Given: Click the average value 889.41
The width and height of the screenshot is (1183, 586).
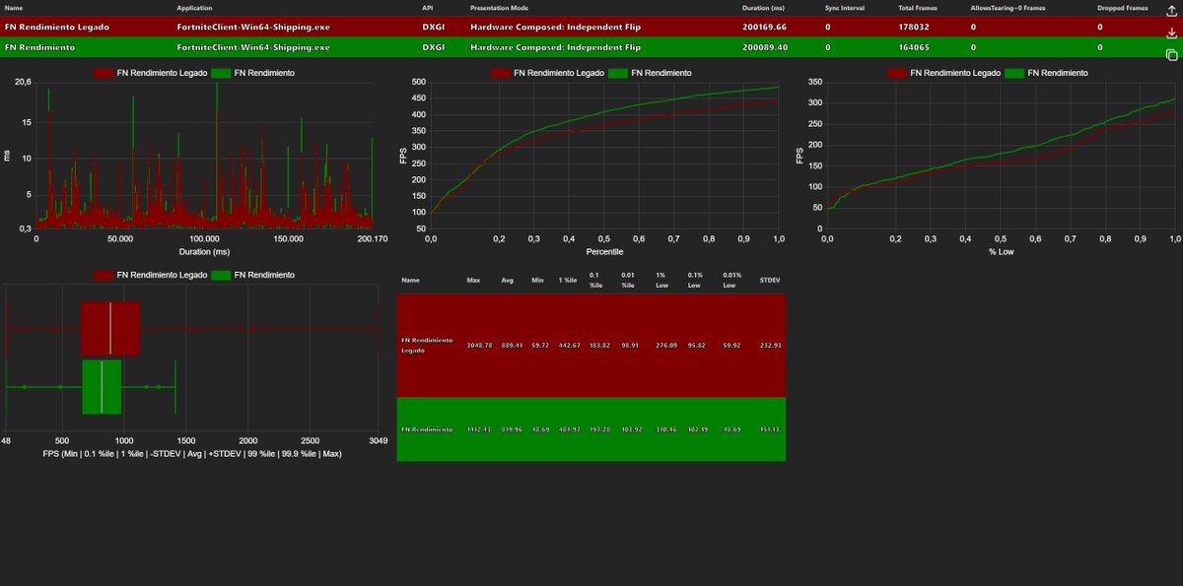Looking at the screenshot, I should point(513,345).
